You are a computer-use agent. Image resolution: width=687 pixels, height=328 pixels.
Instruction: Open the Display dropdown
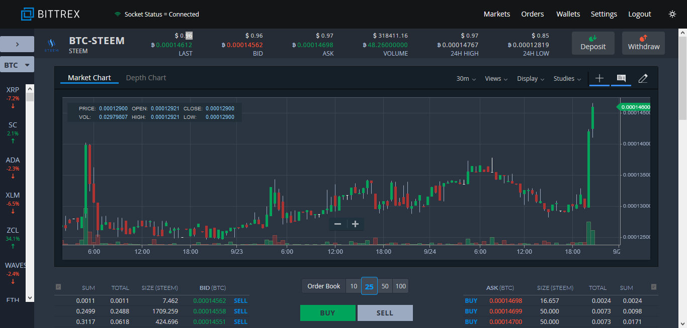531,79
